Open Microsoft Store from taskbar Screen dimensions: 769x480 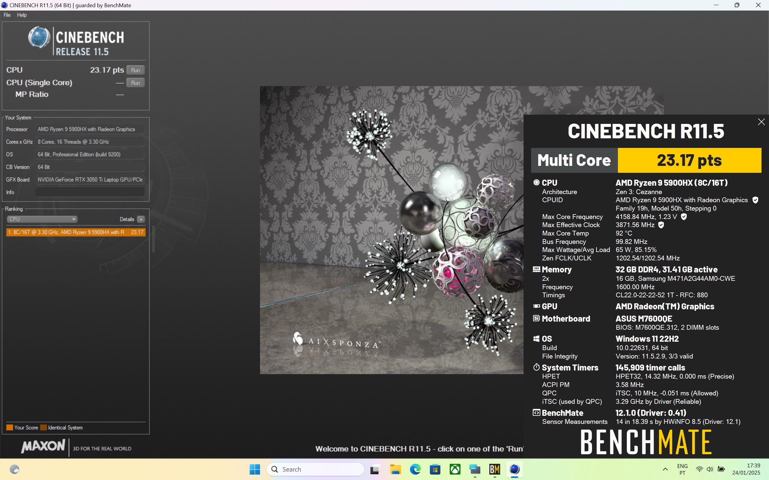pyautogui.click(x=435, y=469)
